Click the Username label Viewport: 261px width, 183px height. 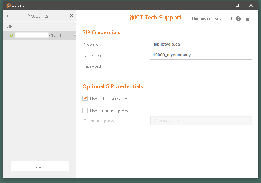click(93, 56)
